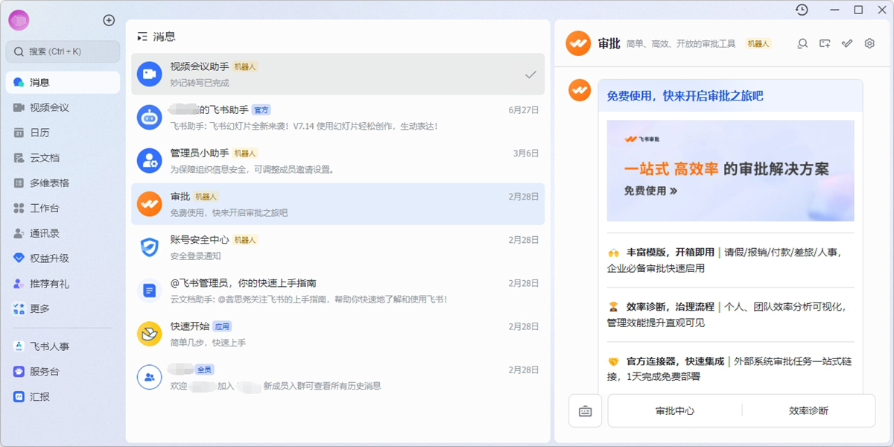
Task: Collapse the 消息 list using the header icon
Action: click(x=142, y=37)
